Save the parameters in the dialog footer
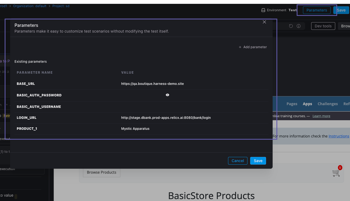 258,161
